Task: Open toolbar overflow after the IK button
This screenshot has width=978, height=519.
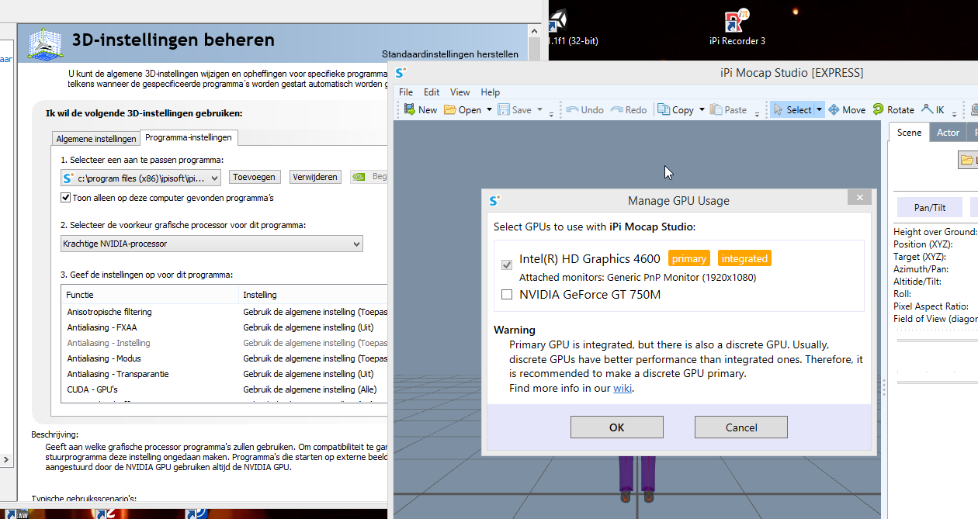Action: tap(953, 113)
